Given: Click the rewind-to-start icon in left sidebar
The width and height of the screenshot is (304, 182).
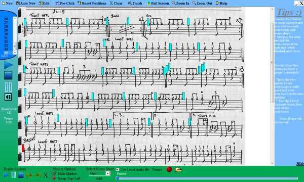Looking at the screenshot, I should click(8, 97).
